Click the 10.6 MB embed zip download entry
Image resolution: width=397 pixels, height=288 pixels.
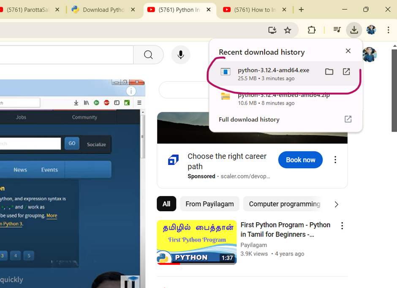pos(286,99)
